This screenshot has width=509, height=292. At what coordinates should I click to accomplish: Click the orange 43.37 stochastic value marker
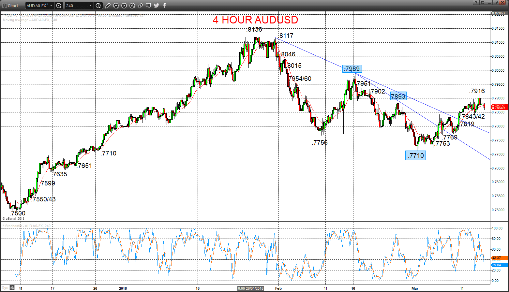point(499,258)
